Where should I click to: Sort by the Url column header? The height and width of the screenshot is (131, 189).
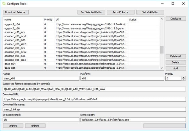point(91,20)
